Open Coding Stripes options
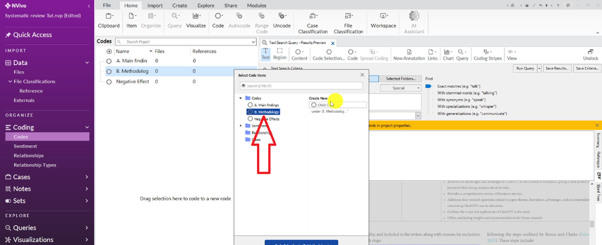The image size is (602, 245). pyautogui.click(x=487, y=55)
